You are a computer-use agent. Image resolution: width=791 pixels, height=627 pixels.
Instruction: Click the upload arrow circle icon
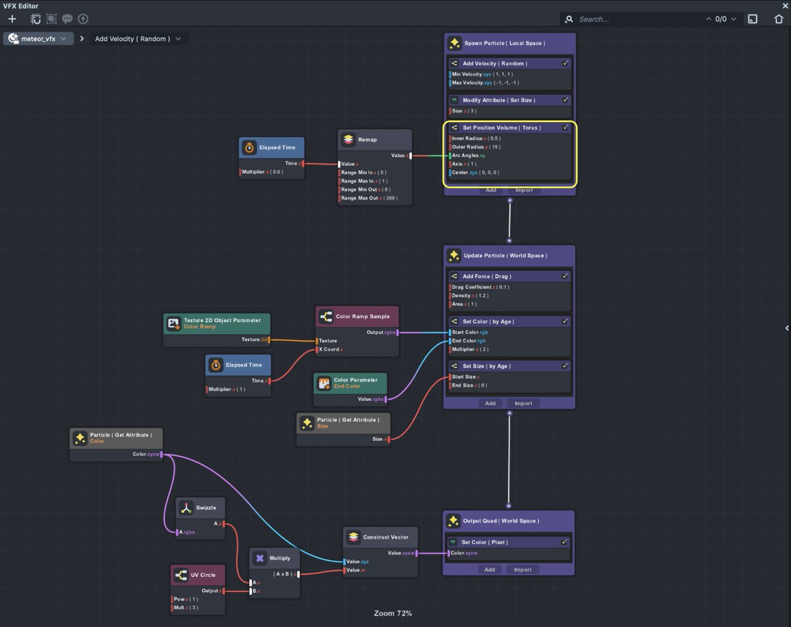coord(83,19)
